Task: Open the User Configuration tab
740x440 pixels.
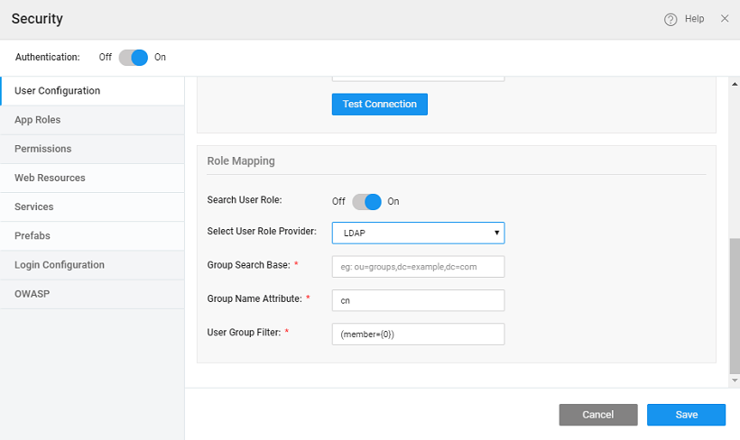Action: 58,91
